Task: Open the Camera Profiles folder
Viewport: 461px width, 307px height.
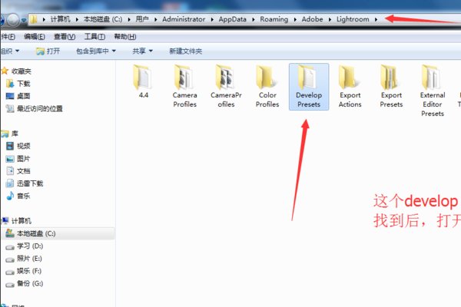Action: tap(184, 84)
